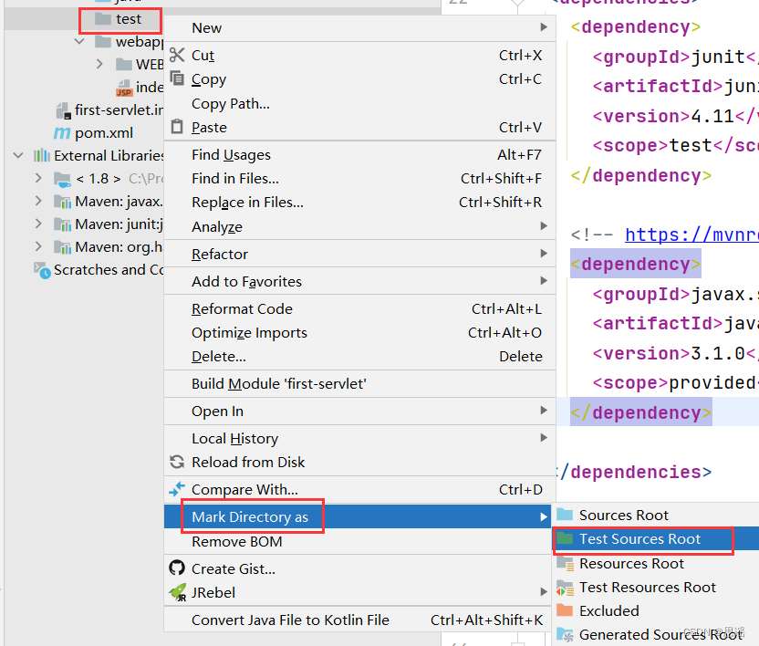Image resolution: width=759 pixels, height=646 pixels.
Task: Select Delete... in context menu
Action: [359, 356]
